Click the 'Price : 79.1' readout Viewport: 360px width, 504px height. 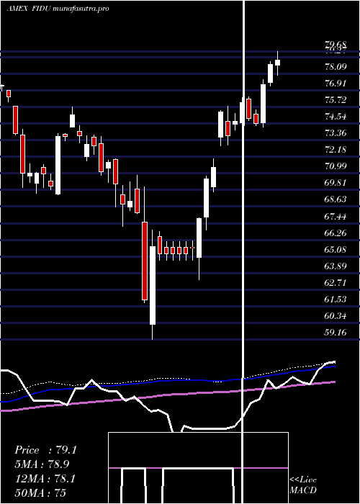click(x=46, y=450)
